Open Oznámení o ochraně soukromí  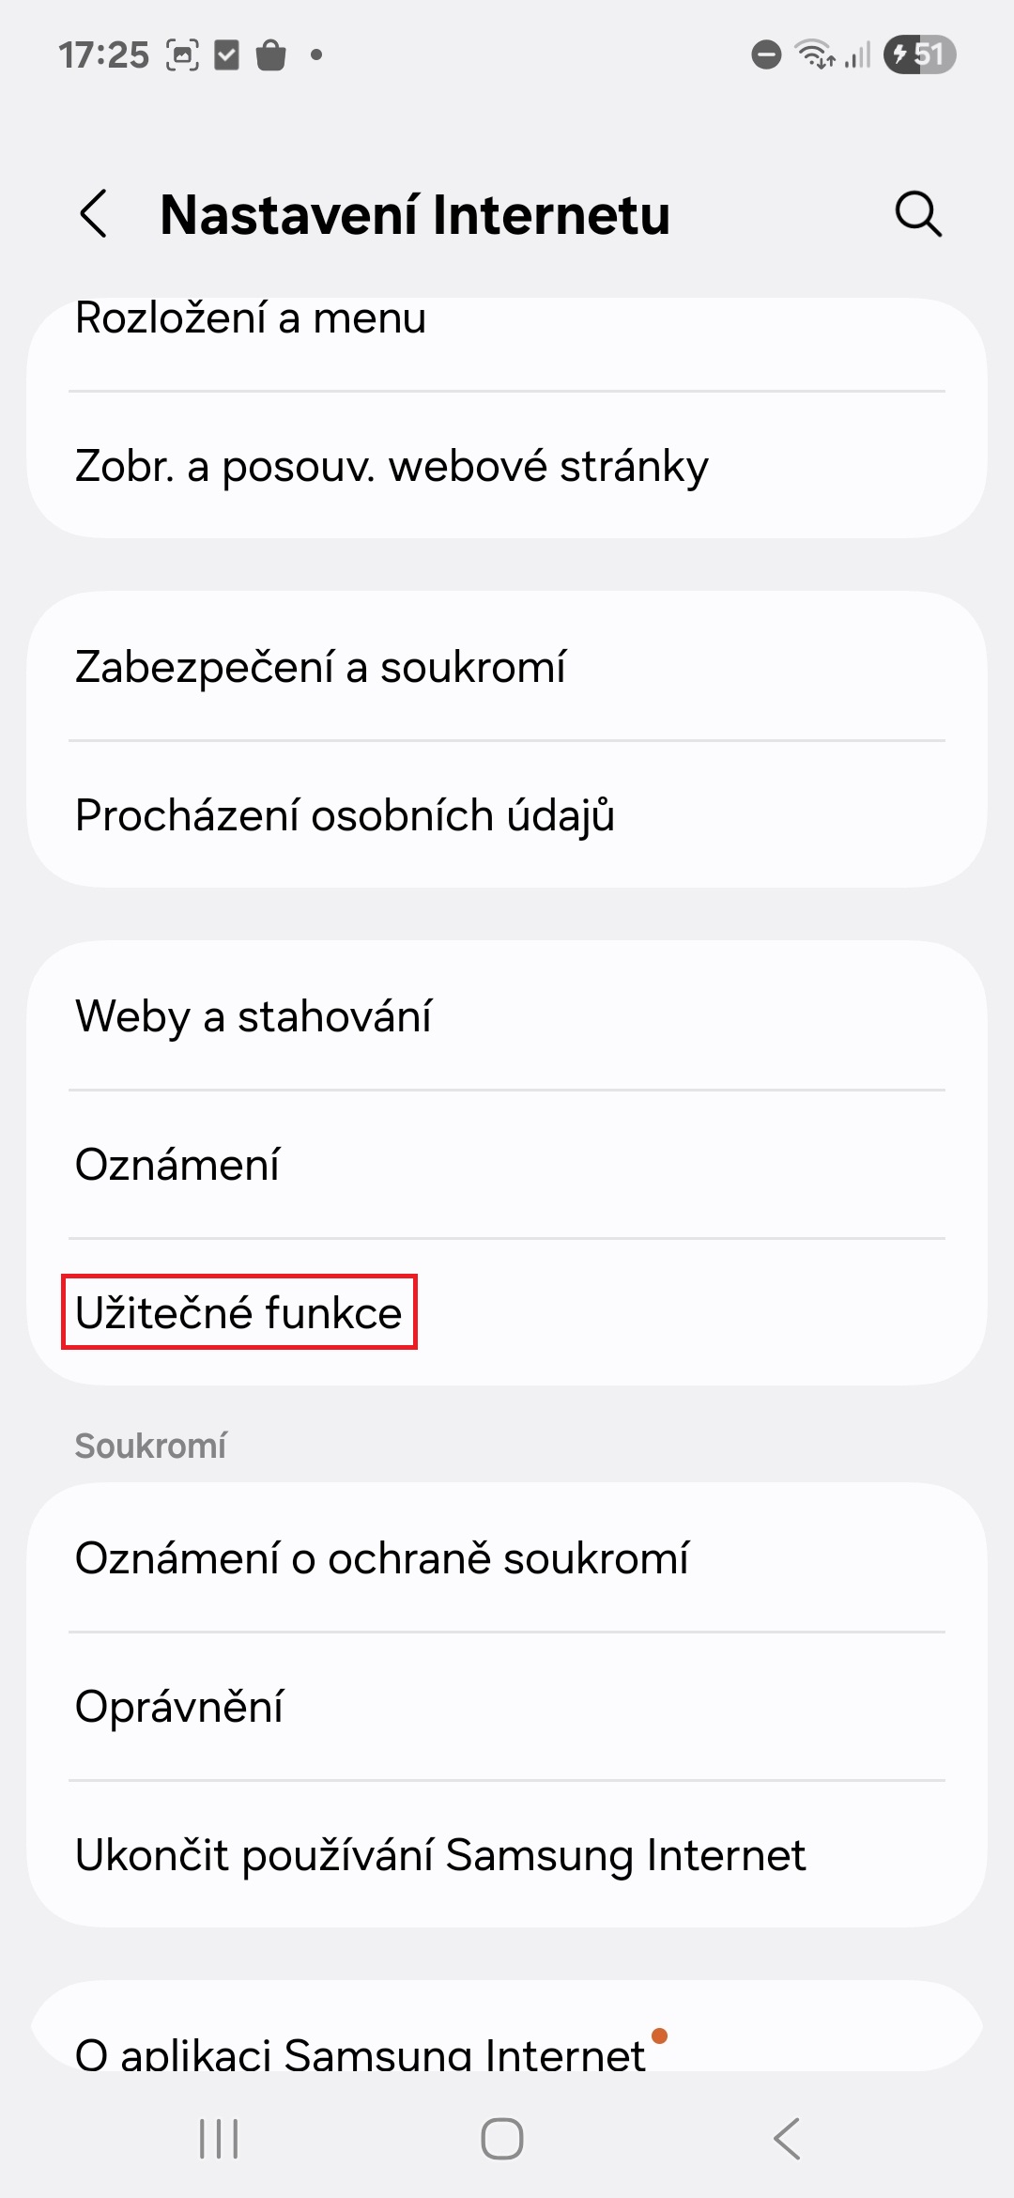tap(507, 1557)
